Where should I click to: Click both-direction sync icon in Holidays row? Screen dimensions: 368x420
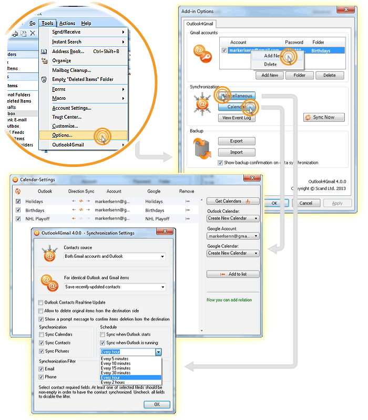click(x=81, y=201)
